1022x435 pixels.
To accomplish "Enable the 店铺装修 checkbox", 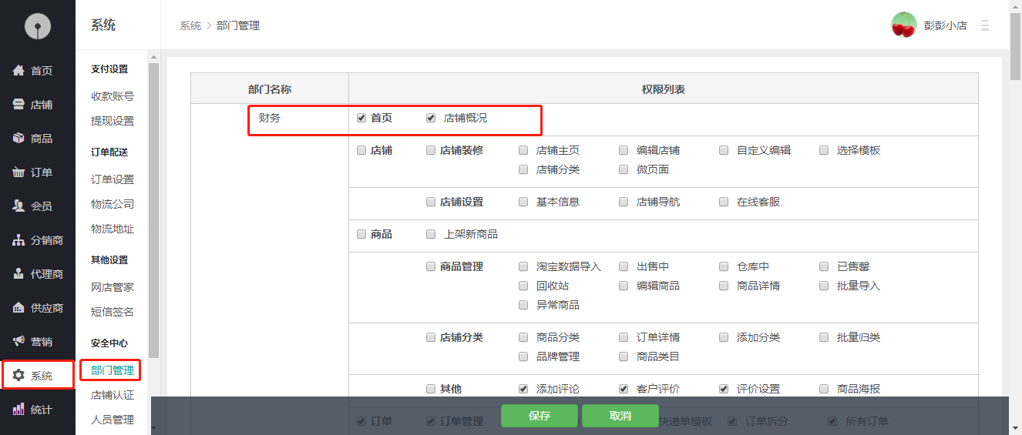I will click(x=431, y=151).
